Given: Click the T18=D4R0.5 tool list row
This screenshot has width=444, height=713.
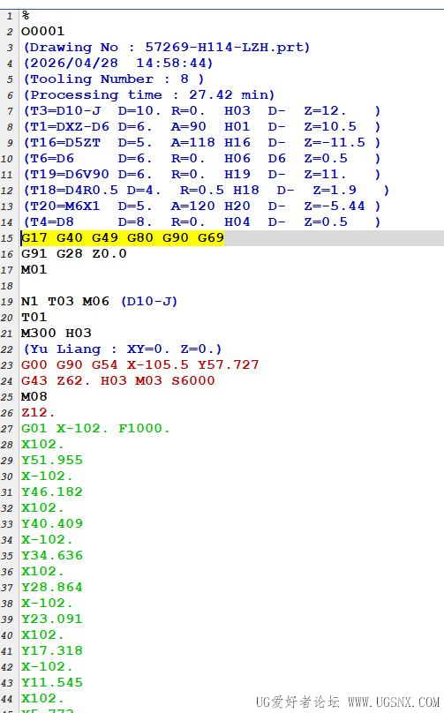Looking at the screenshot, I should tap(206, 191).
